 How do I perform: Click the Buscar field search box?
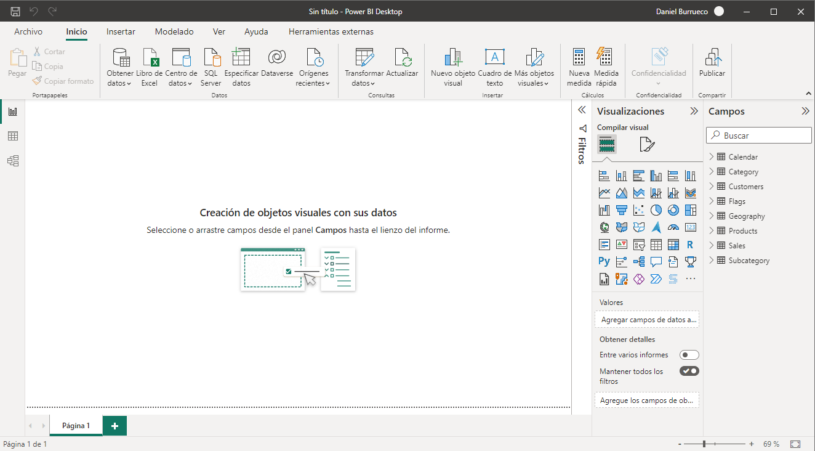(763, 136)
